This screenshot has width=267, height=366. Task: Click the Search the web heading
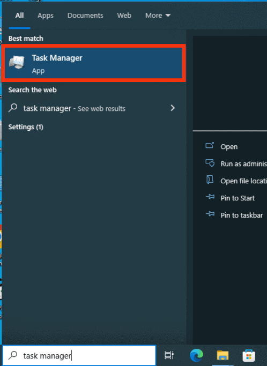(33, 90)
